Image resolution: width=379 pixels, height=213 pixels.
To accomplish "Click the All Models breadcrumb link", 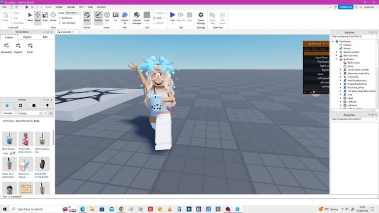I will (8, 121).
